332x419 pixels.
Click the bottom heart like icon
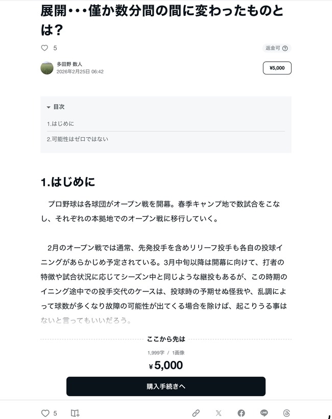tap(45, 413)
